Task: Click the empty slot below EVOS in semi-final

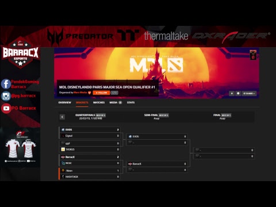Action: point(157,143)
